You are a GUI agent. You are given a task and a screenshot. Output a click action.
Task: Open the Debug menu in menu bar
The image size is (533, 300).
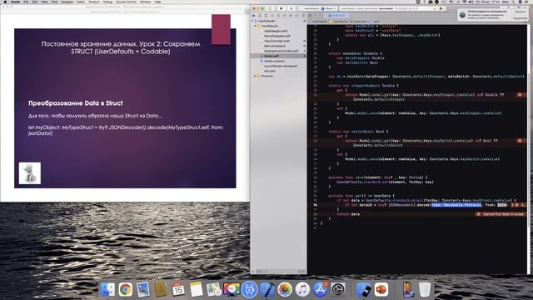point(107,2)
